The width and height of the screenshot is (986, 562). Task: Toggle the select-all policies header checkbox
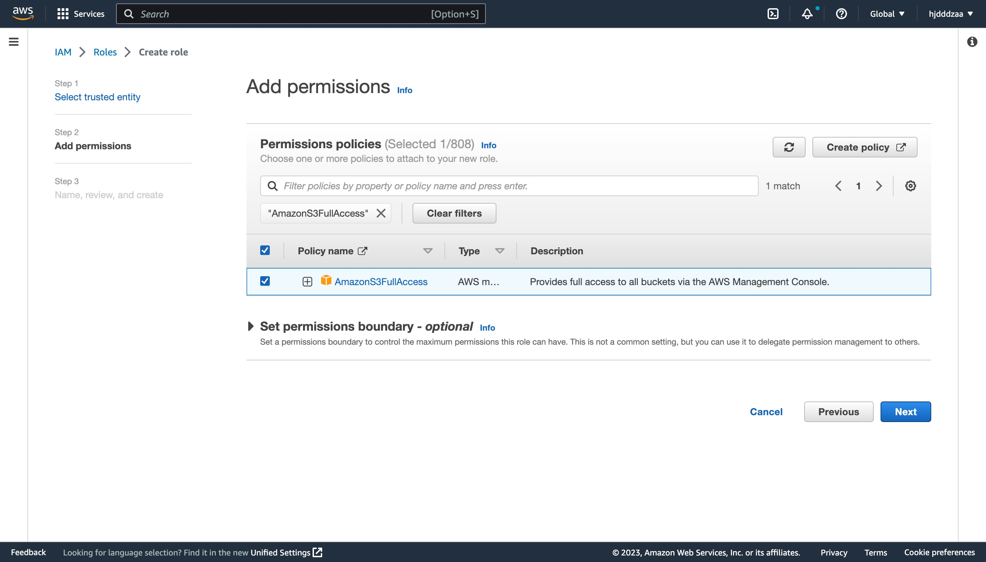[x=265, y=251]
